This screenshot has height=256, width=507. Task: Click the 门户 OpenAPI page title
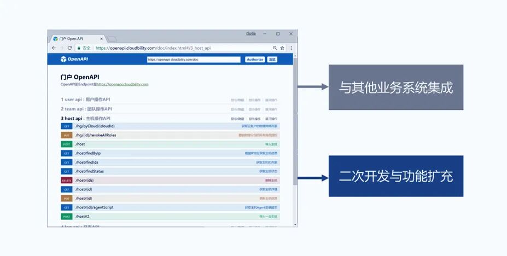point(80,77)
